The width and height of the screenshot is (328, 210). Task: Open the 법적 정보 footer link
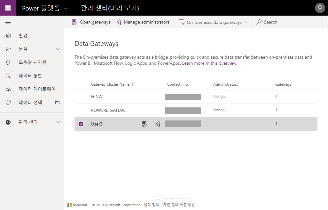click(152, 205)
